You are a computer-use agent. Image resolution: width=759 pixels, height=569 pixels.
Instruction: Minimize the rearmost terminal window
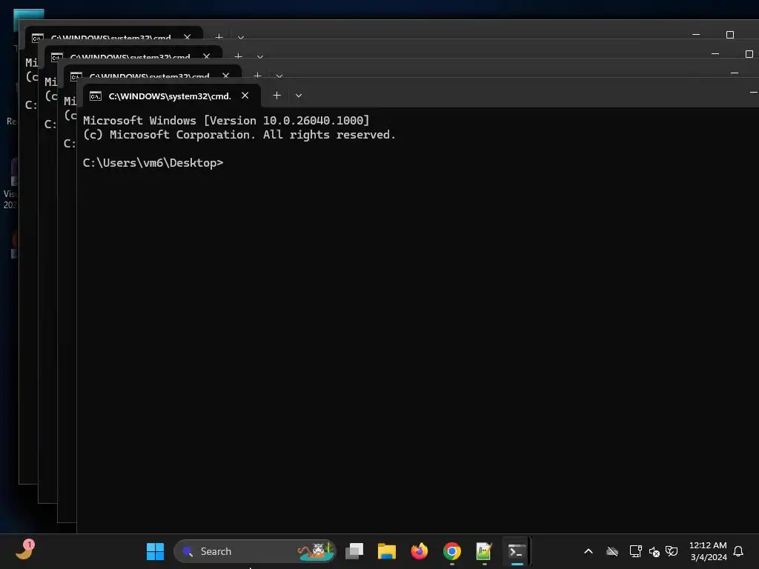click(696, 34)
